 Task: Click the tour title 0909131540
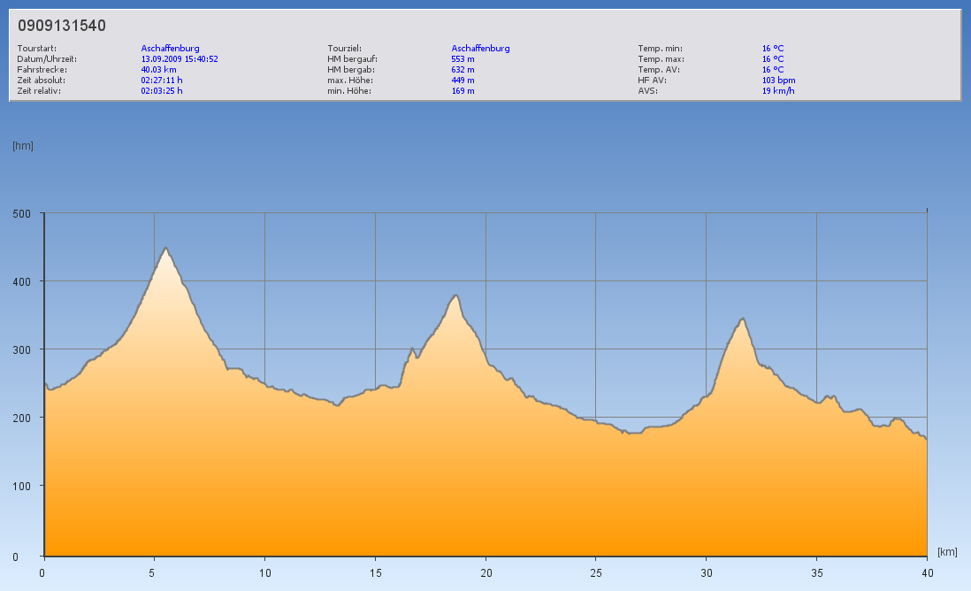(x=62, y=26)
